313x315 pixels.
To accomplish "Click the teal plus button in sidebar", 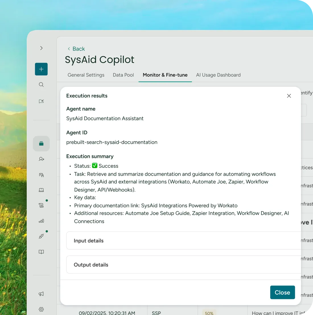I will 41,69.
